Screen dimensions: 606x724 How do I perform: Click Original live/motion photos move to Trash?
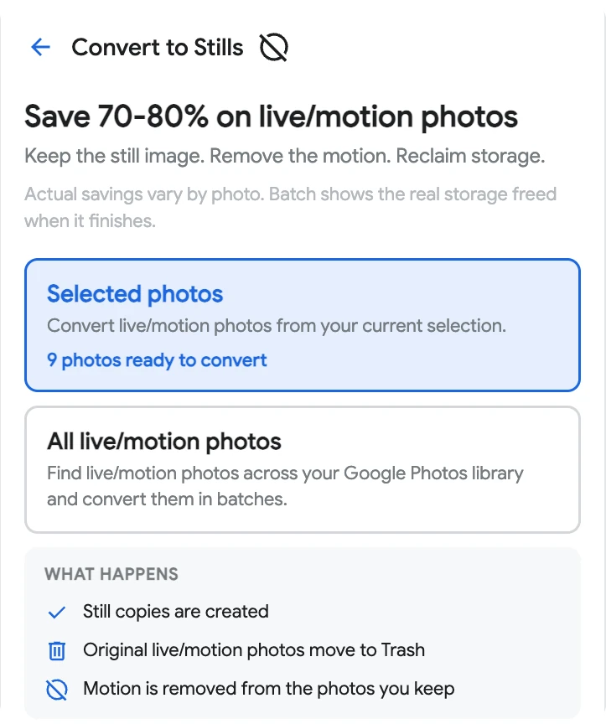254,650
